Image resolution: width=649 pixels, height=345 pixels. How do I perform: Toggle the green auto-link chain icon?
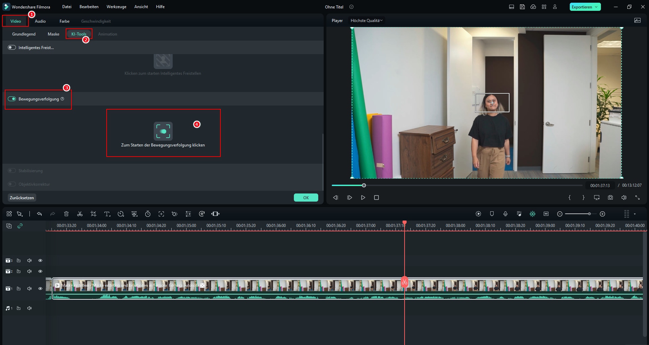[20, 226]
